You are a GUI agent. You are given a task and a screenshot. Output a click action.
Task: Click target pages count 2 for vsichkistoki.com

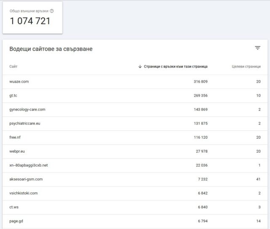click(259, 193)
